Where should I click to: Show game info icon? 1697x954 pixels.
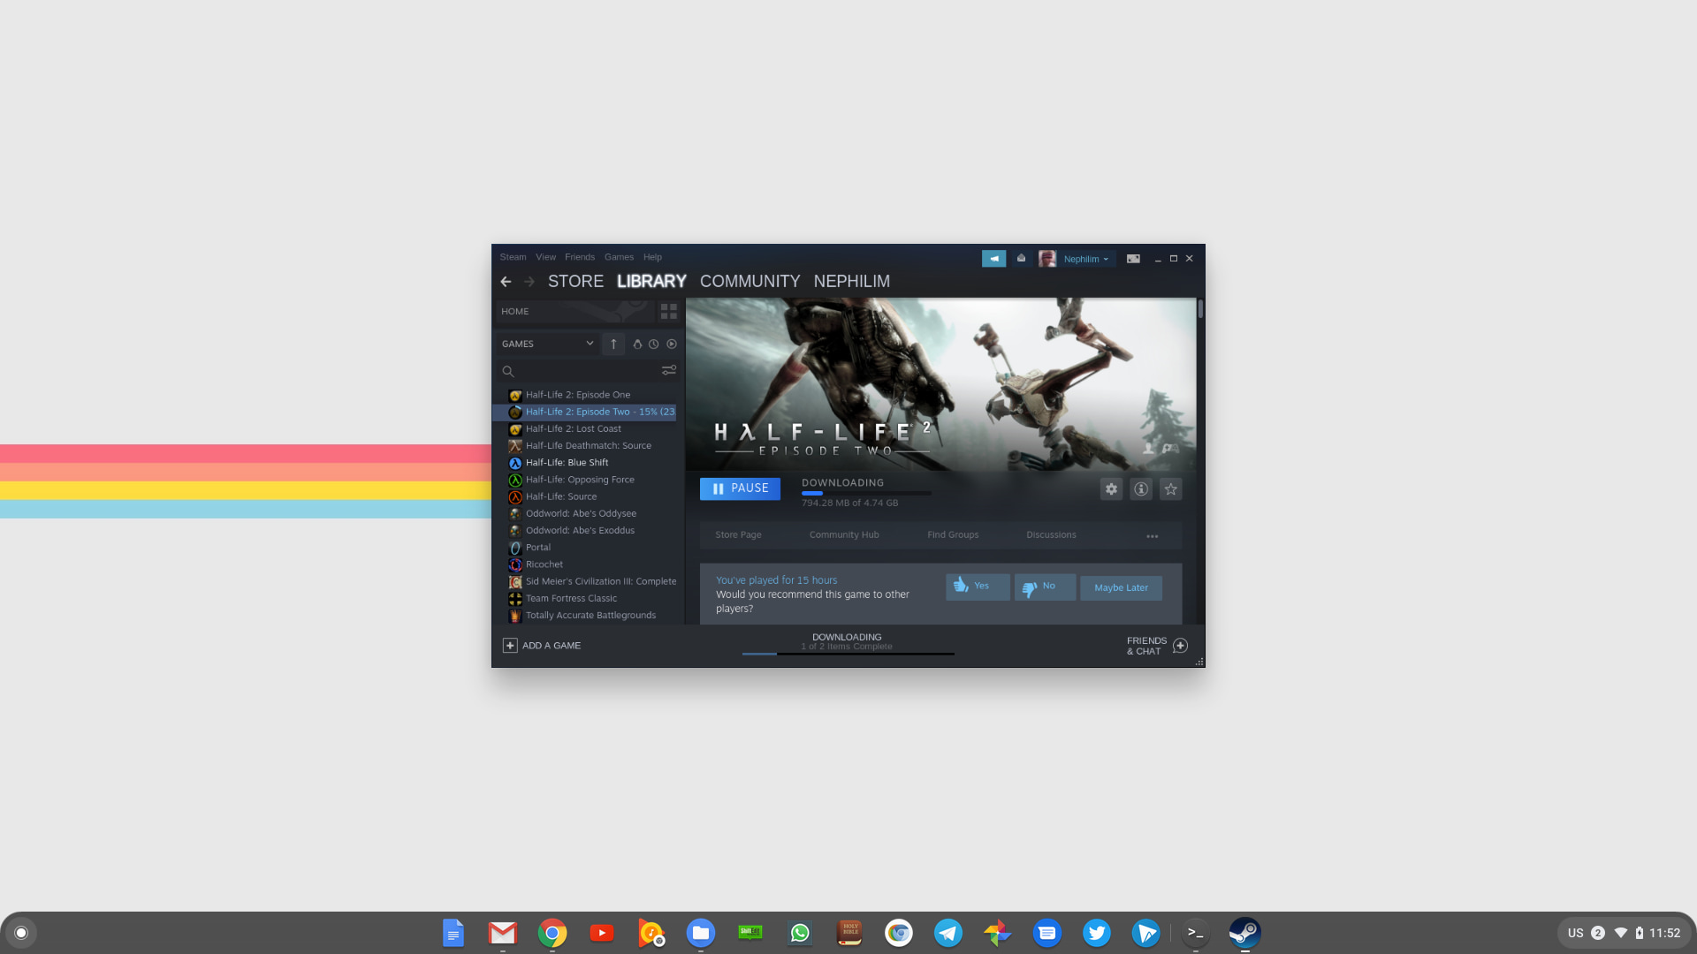point(1141,488)
